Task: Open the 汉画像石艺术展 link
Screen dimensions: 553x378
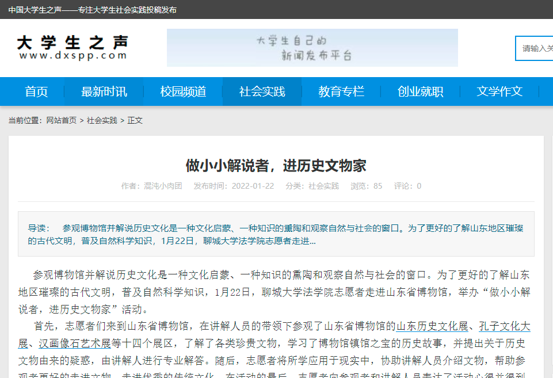Action: 74,344
